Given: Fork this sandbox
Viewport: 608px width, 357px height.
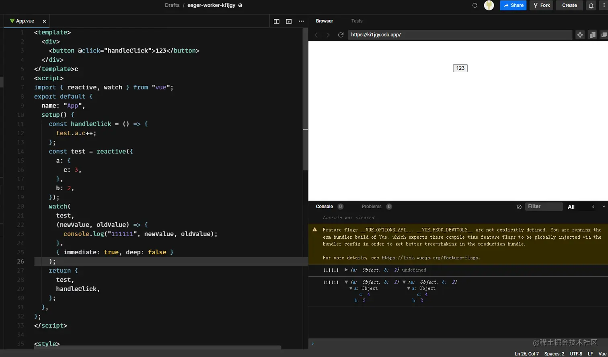Looking at the screenshot, I should tap(541, 5).
